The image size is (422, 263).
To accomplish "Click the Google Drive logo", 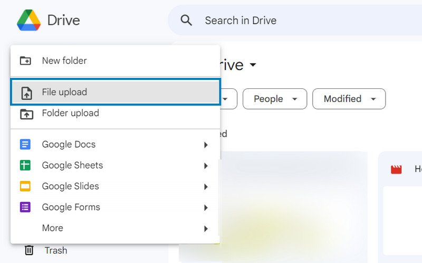I will click(28, 20).
